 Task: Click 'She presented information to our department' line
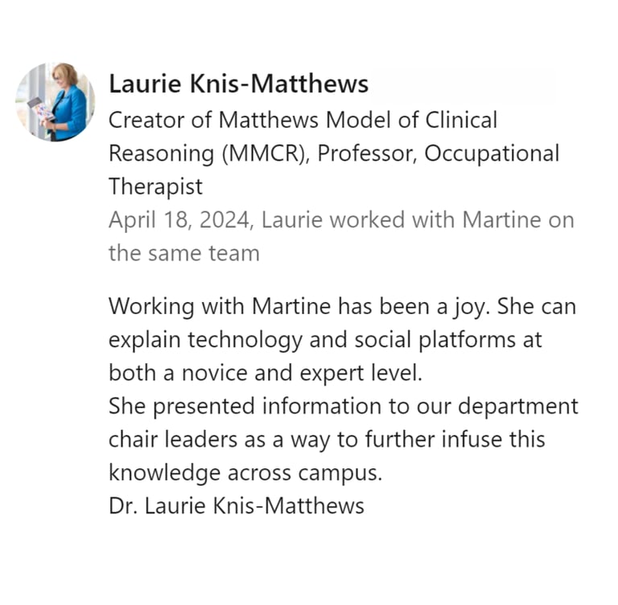(344, 407)
